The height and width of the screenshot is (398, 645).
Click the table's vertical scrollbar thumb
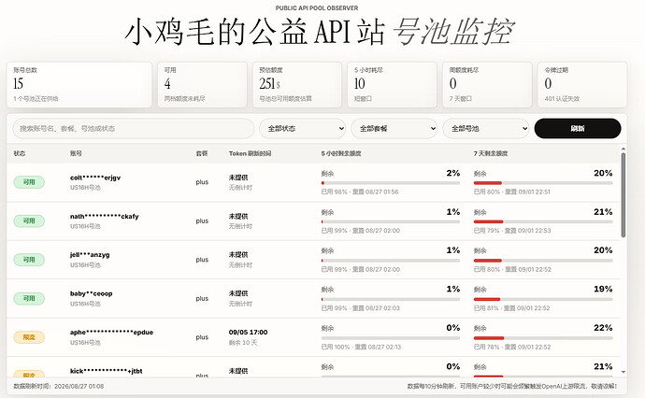coord(623,195)
